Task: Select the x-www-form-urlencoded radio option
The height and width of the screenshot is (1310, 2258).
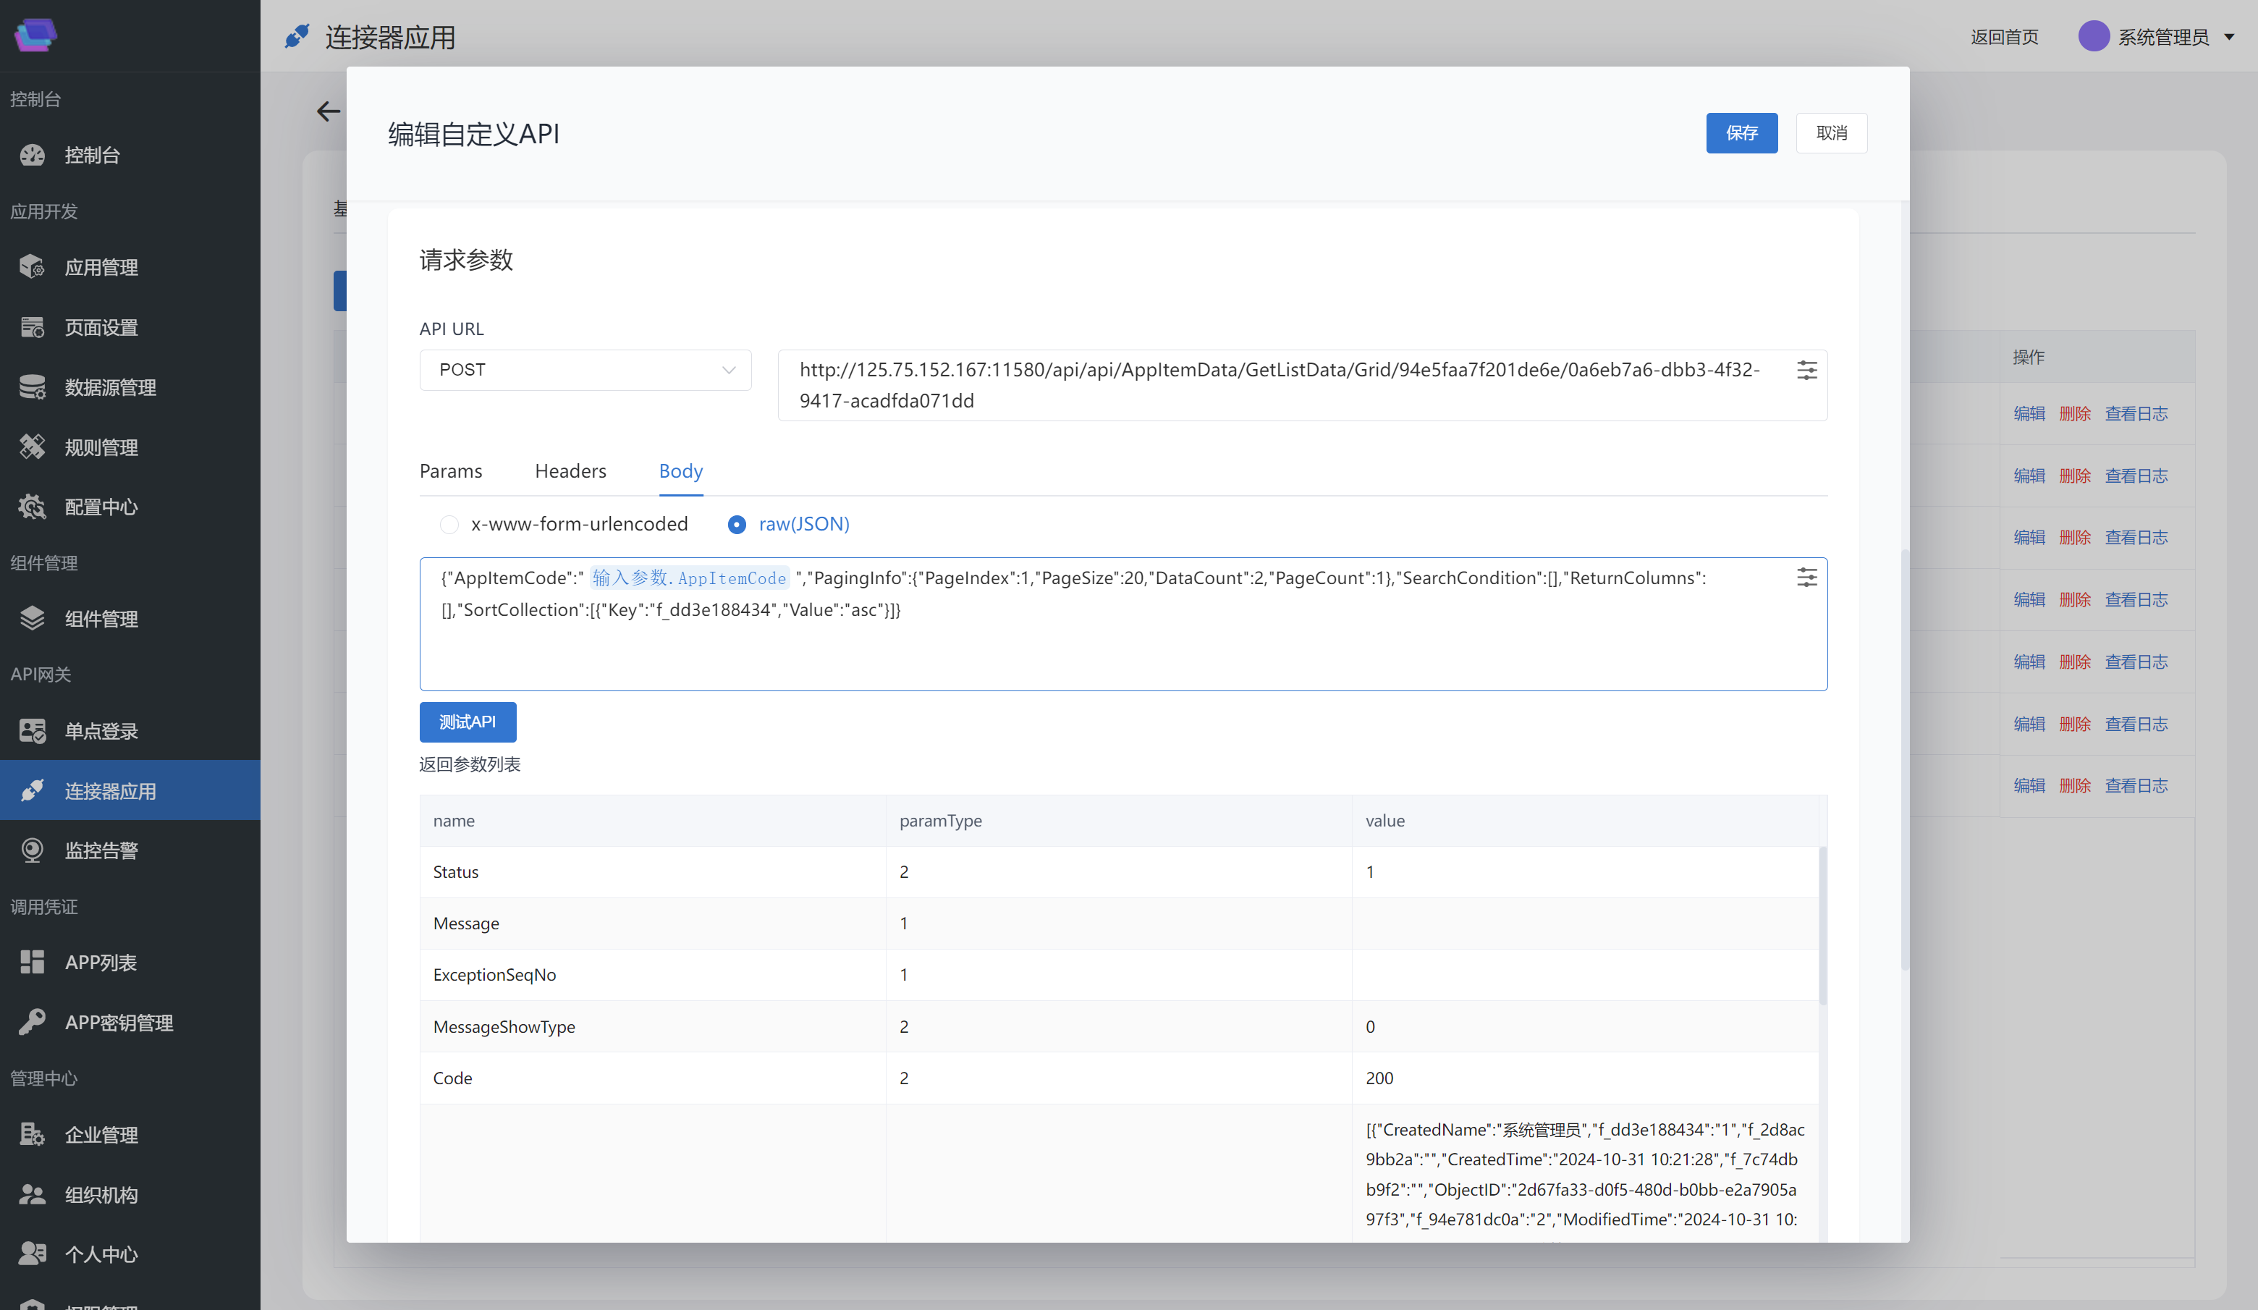Action: click(x=449, y=524)
